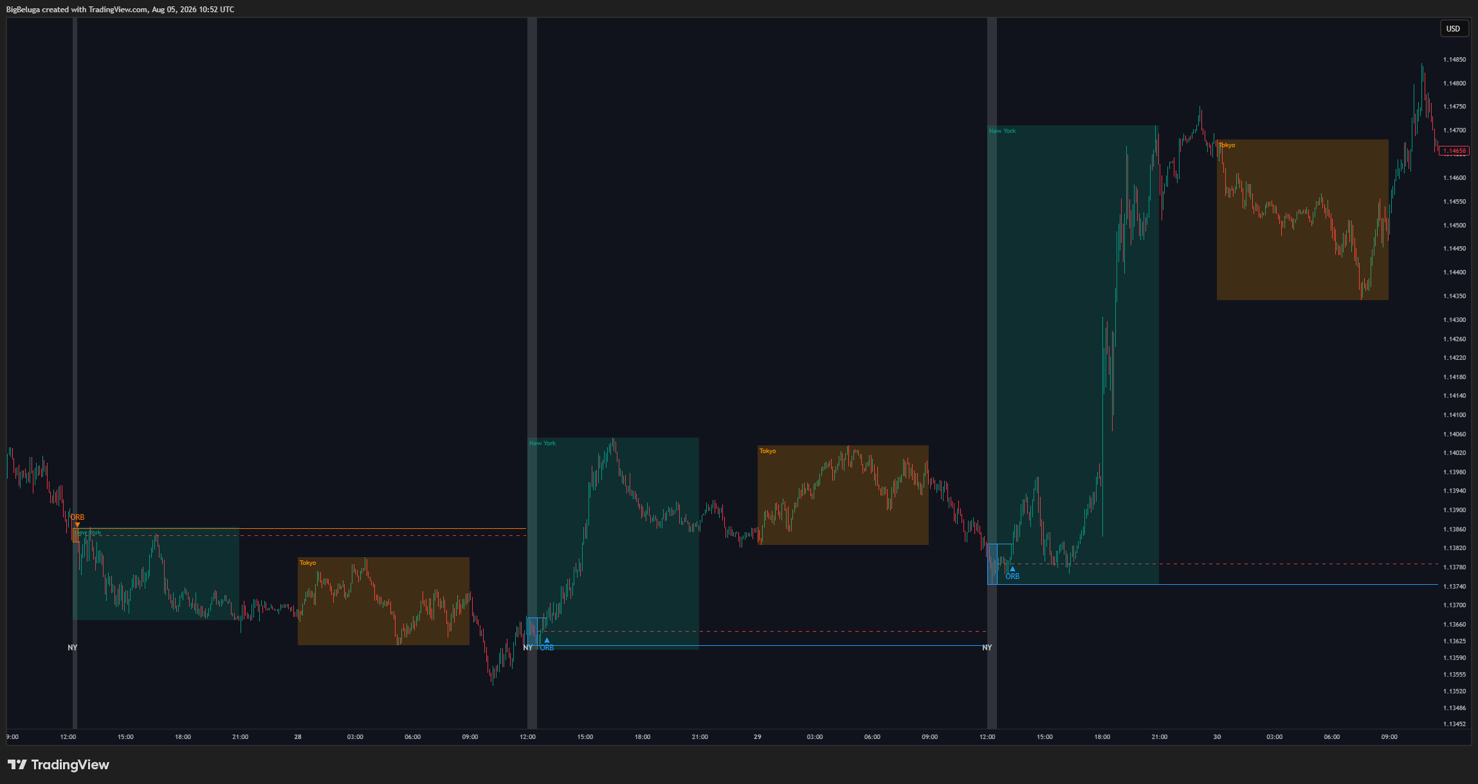Click blue up-triangle marker near the 1.13625 level
The height and width of the screenshot is (784, 1478).
click(x=547, y=640)
